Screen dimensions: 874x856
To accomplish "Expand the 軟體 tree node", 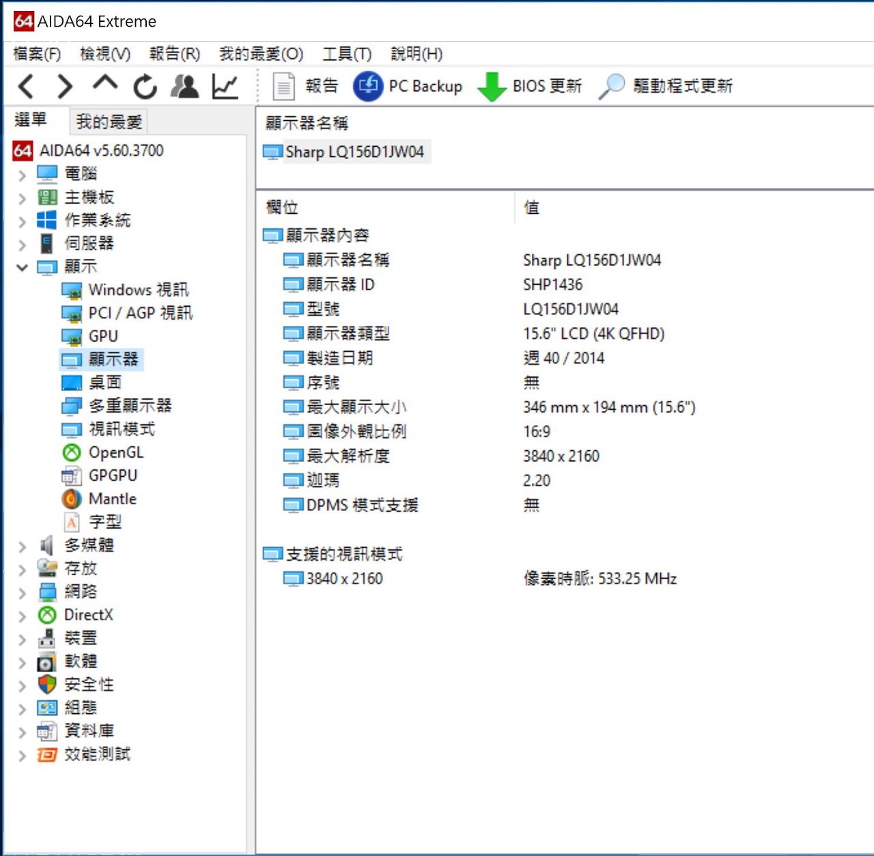I will [x=22, y=662].
